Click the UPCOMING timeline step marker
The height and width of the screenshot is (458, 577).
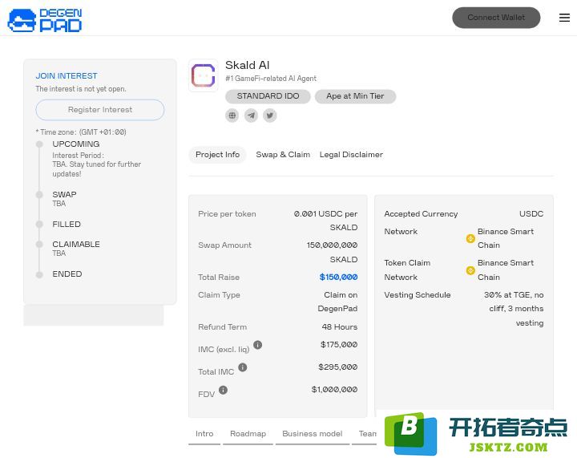pyautogui.click(x=39, y=144)
